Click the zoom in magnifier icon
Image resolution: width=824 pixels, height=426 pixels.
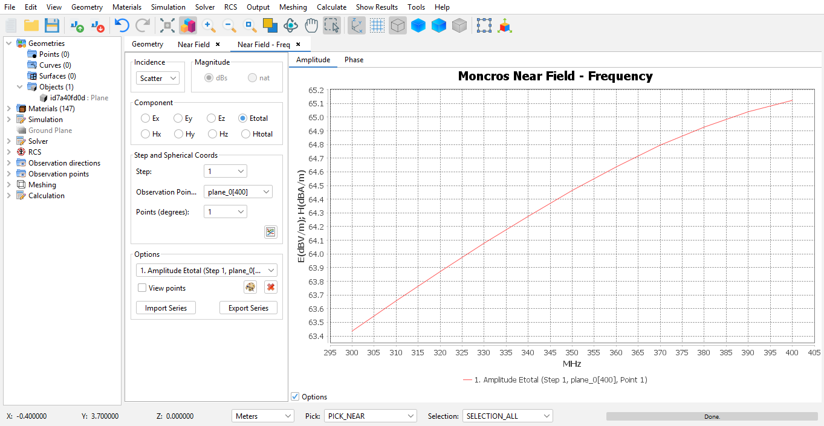pyautogui.click(x=209, y=25)
